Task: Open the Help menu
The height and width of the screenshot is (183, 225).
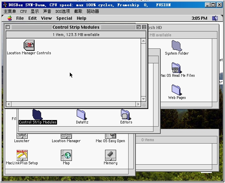Action: [81, 18]
